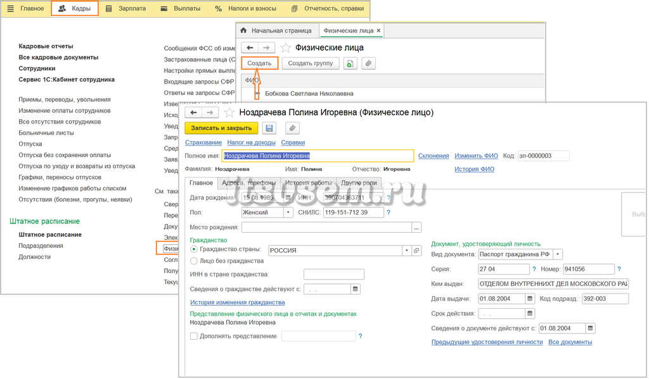Open calendar for Сведения о документе действуют

click(590, 328)
